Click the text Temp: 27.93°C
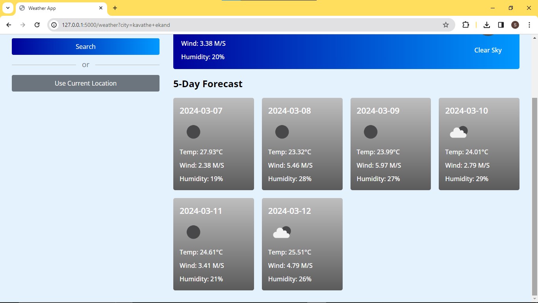 [201, 152]
